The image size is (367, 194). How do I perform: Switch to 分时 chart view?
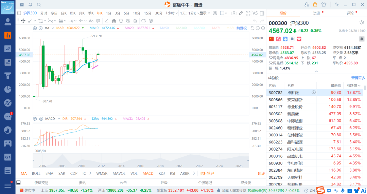[x=43, y=13]
